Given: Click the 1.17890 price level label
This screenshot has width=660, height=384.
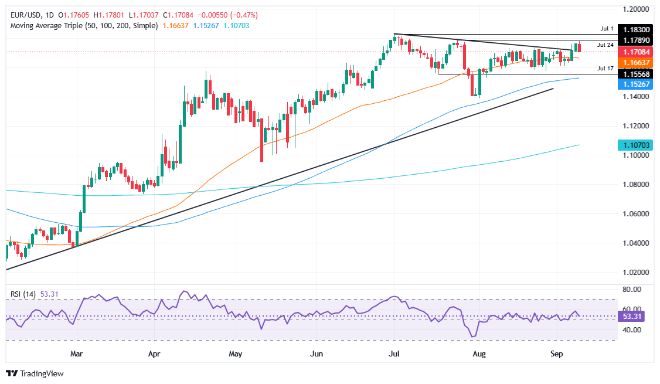Looking at the screenshot, I should (635, 40).
